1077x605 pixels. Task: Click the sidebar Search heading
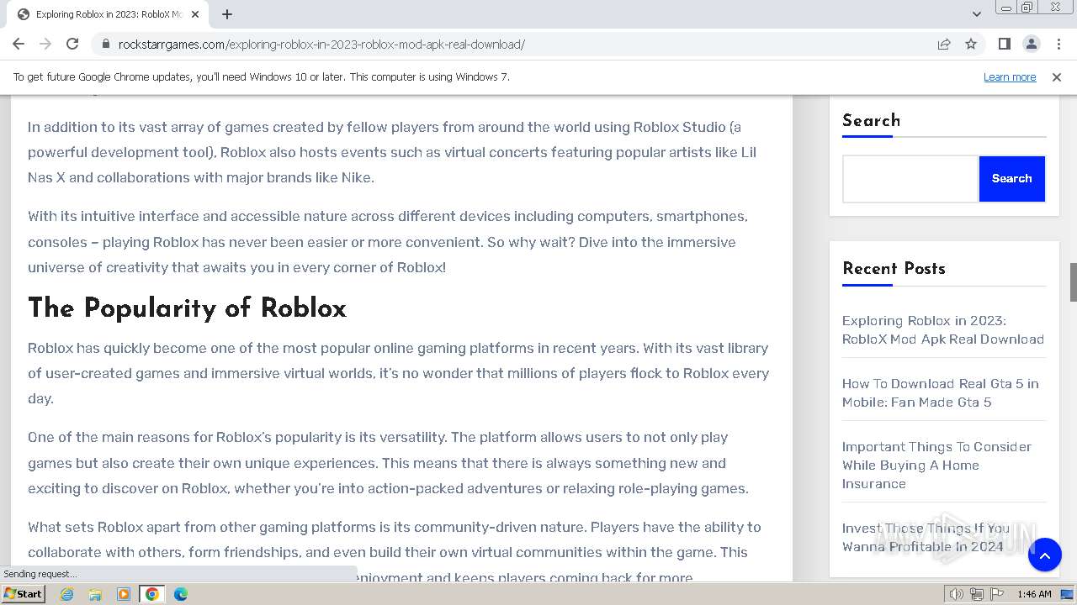(871, 120)
